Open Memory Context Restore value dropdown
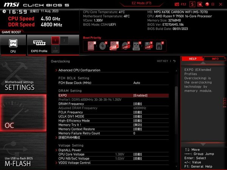Screen dimensions: 227x170 coord(138,129)
